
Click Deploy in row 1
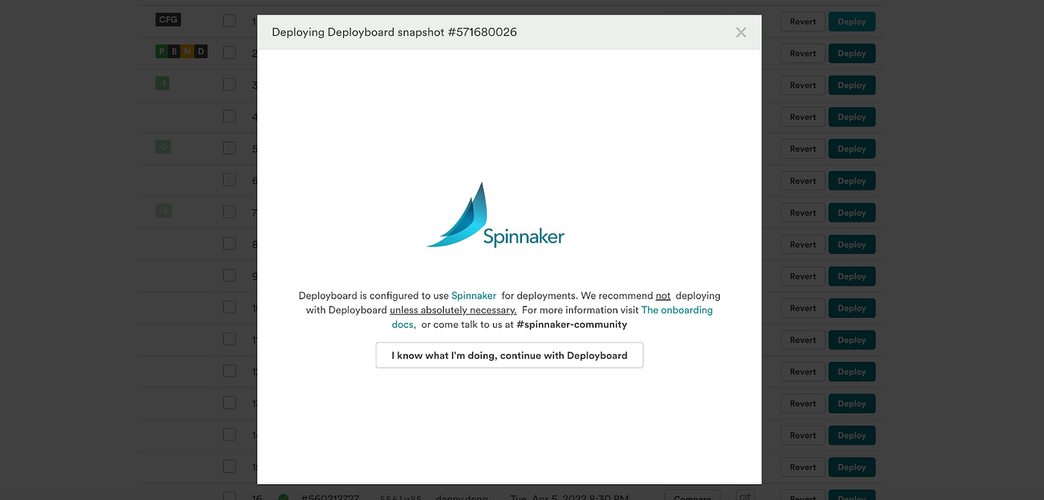pos(852,22)
